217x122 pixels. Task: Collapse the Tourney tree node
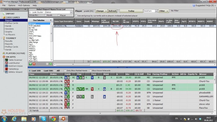click(x=2, y=38)
